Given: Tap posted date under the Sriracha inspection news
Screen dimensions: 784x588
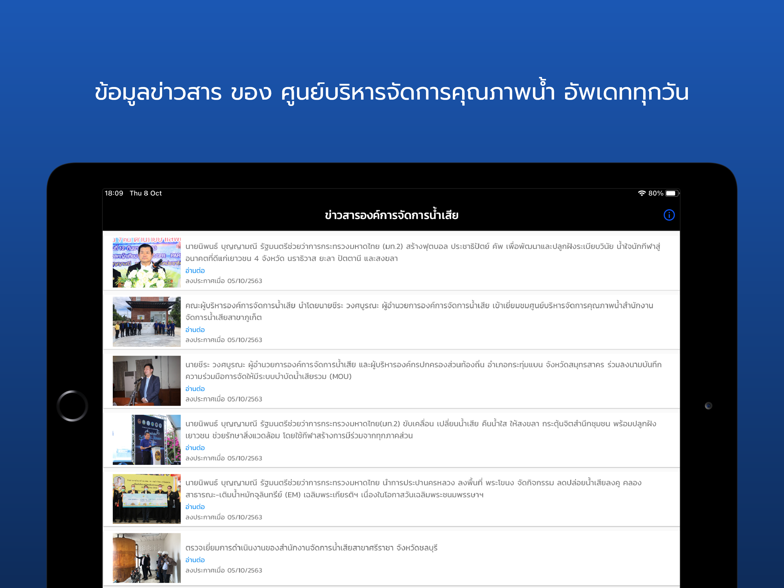Looking at the screenshot, I should tap(224, 570).
